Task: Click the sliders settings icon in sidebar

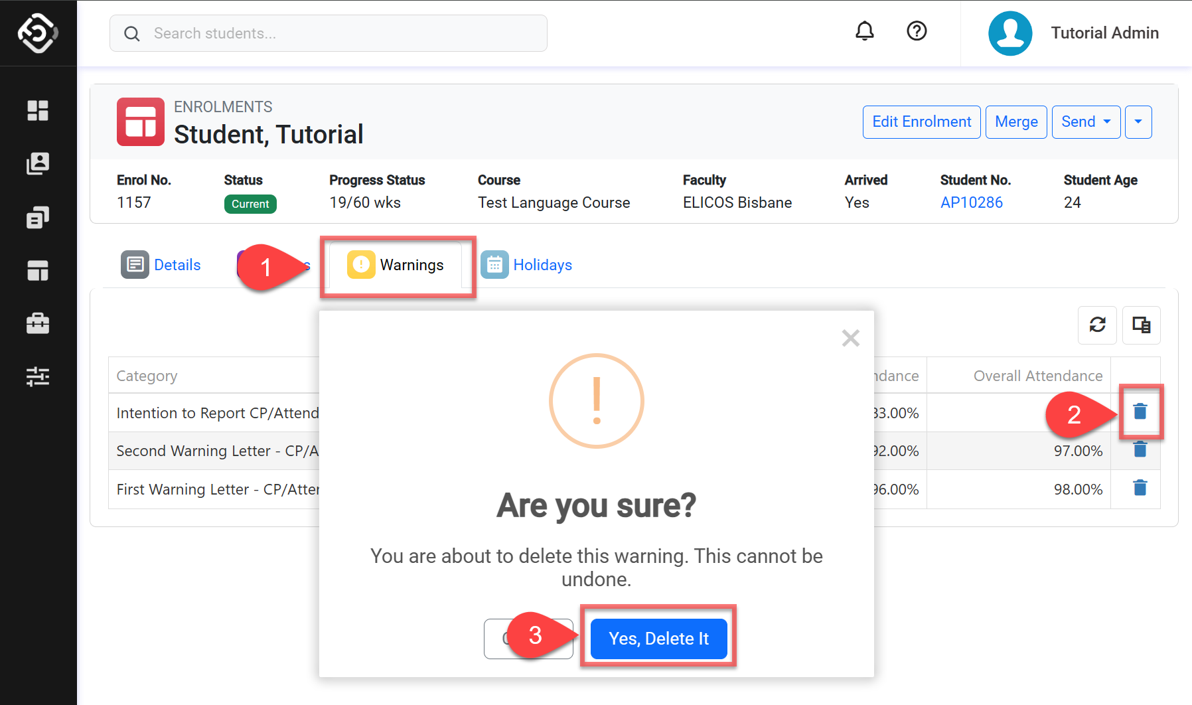Action: (38, 376)
